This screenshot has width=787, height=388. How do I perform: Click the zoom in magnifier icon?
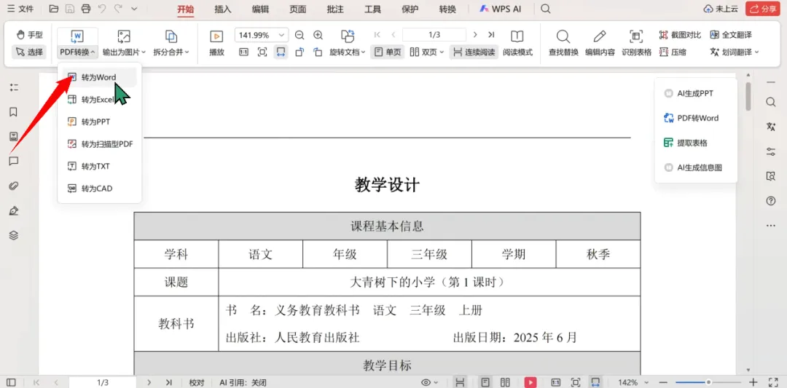pyautogui.click(x=318, y=35)
